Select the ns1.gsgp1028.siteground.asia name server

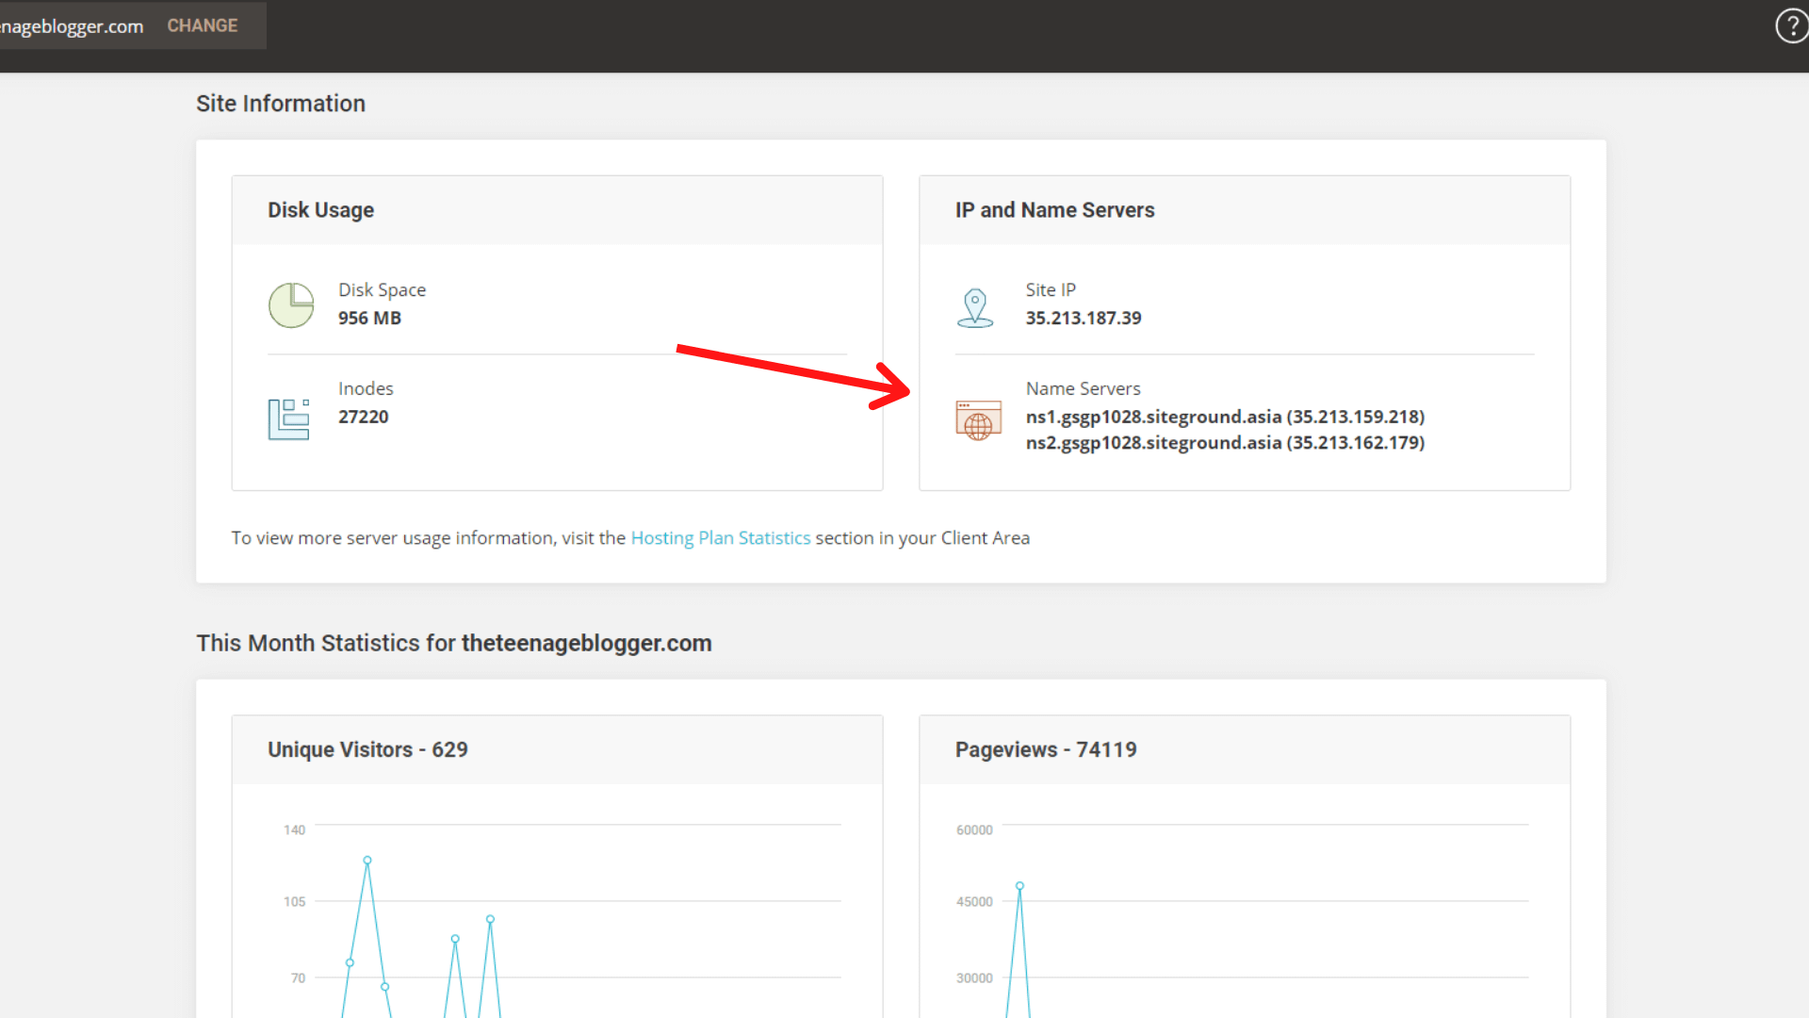pos(1225,417)
